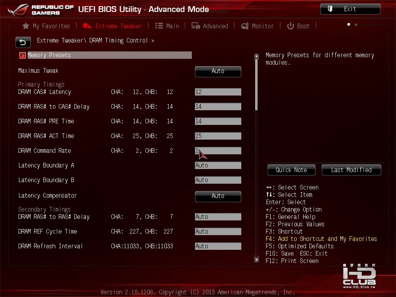The height and width of the screenshot is (297, 396).
Task: Click the settings list scrollbar thumb
Action: coord(256,85)
